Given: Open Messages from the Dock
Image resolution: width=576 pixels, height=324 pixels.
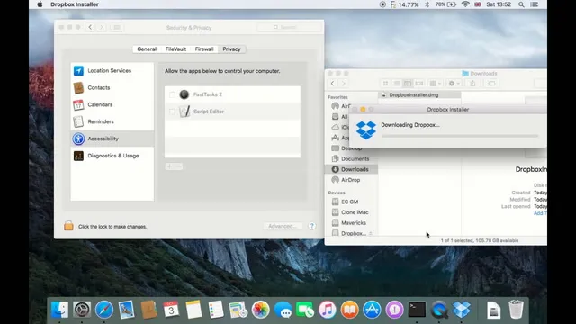Looking at the screenshot, I should click(x=283, y=310).
